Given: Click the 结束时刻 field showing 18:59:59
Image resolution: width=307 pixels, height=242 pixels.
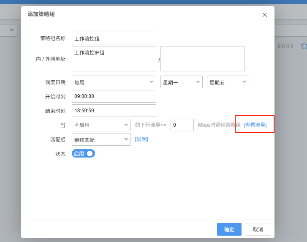Looking at the screenshot, I should point(114,111).
